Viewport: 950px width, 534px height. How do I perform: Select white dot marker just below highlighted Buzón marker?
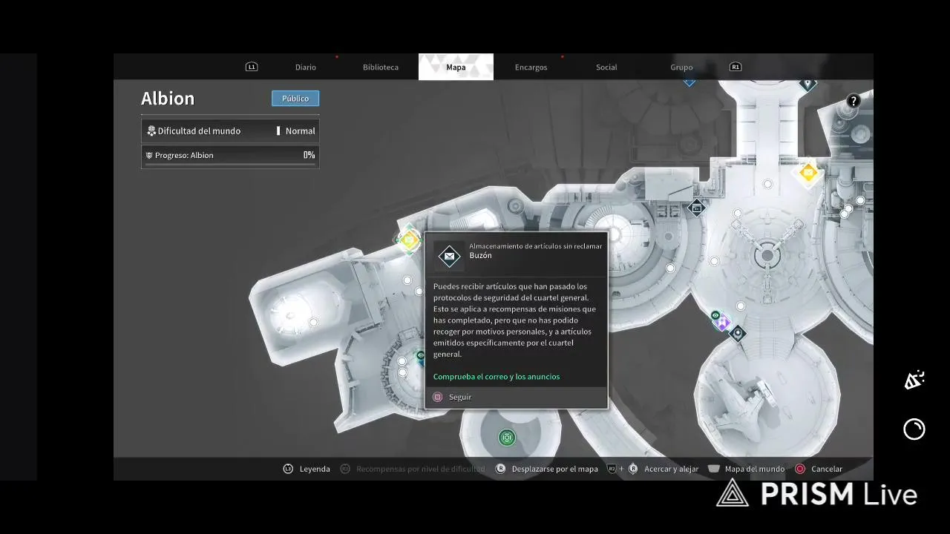[x=407, y=280]
